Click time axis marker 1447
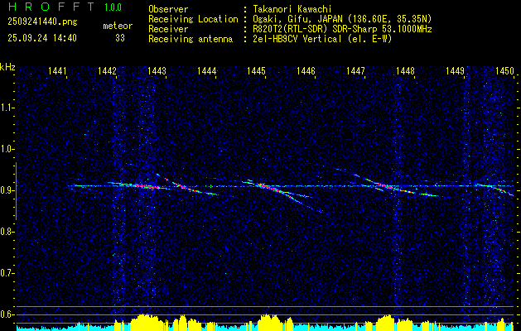The width and height of the screenshot is (521, 331). (355, 71)
